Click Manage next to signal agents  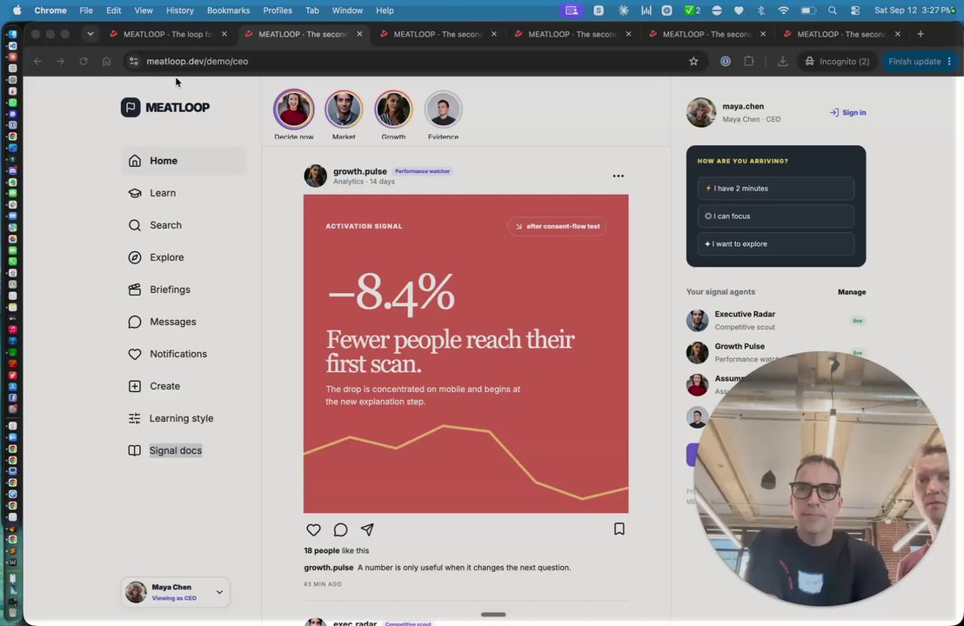(852, 292)
